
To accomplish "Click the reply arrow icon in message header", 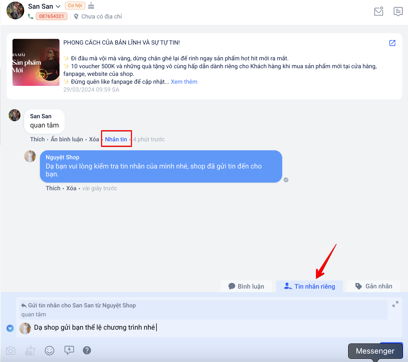I will click(x=24, y=305).
